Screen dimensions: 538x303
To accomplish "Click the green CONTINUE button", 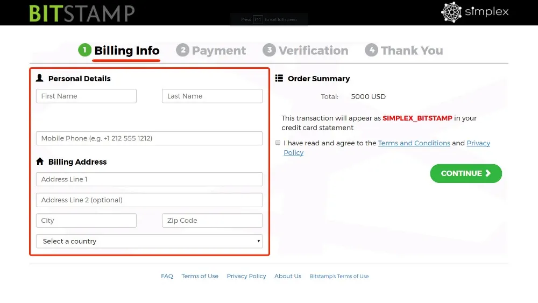I will pyautogui.click(x=466, y=173).
